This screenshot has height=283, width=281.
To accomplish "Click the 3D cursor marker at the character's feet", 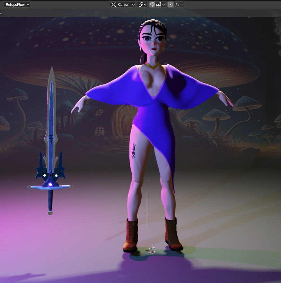I will pos(151,250).
